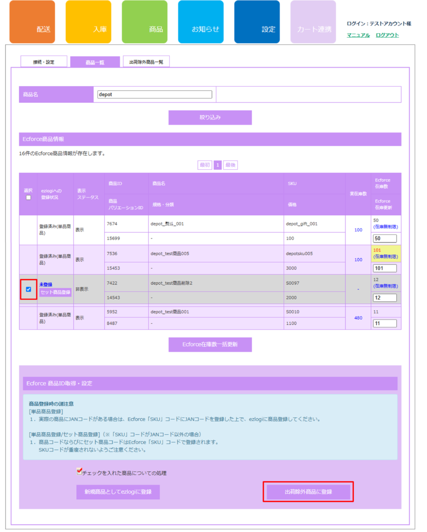Click the 絞り込み filter button
The image size is (427, 532).
click(x=210, y=117)
